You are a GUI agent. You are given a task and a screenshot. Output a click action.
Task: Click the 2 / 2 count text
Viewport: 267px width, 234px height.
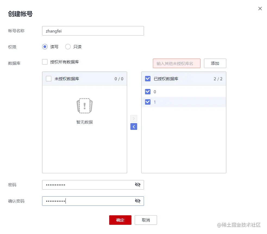pos(218,79)
